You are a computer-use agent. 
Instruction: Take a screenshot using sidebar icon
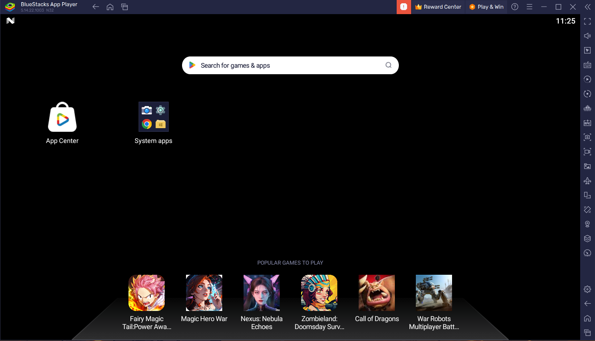click(x=587, y=137)
